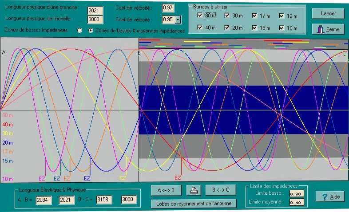Click the Longueur physique de l'échelle label
The image size is (349, 212).
pos(39,19)
